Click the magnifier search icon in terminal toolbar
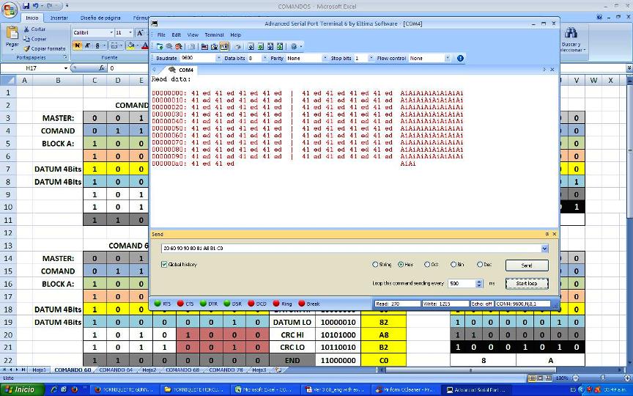This screenshot has width=633, height=396. tap(169, 46)
